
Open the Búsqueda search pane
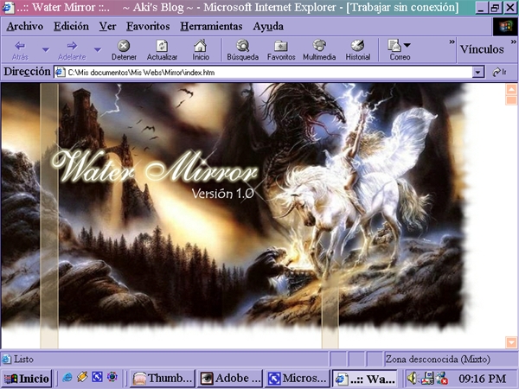pos(242,50)
